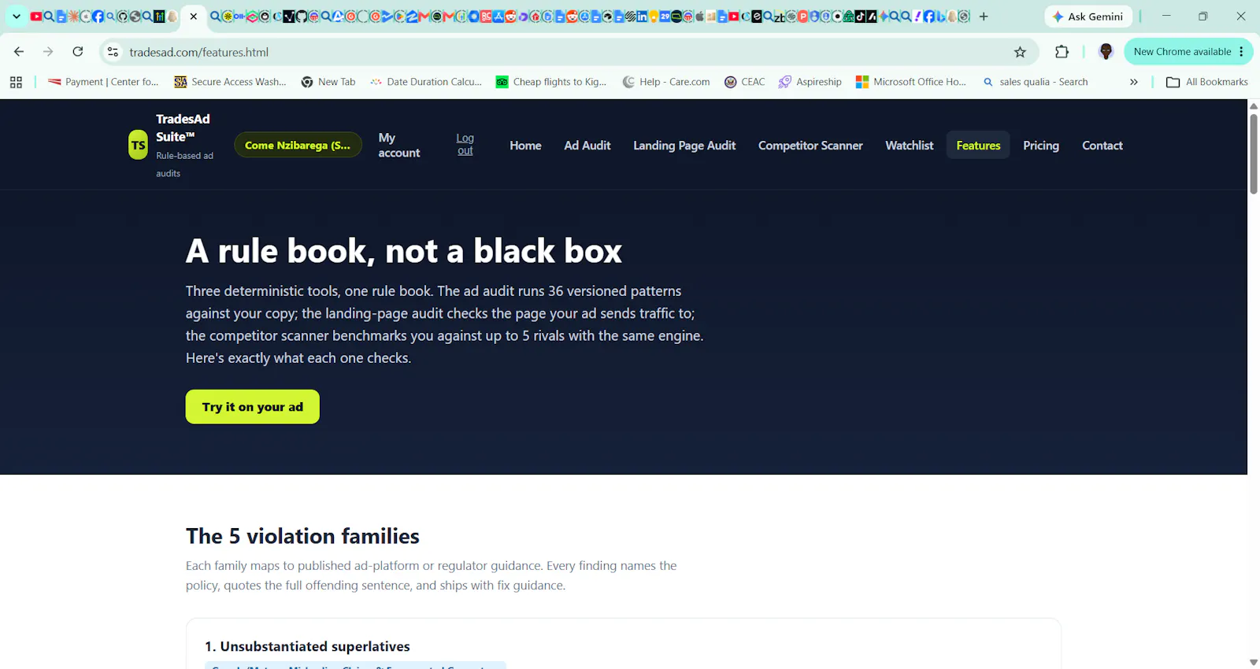The image size is (1260, 669).
Task: Open the Extensions puzzle icon
Action: point(1062,52)
